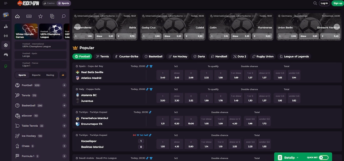Open the gamepad esports sidebar icon

[6, 55]
